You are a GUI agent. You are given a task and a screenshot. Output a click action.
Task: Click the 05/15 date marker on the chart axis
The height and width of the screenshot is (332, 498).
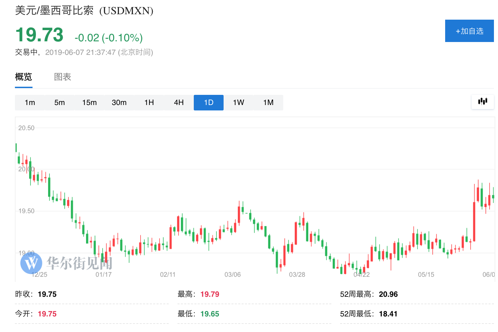pyautogui.click(x=426, y=274)
